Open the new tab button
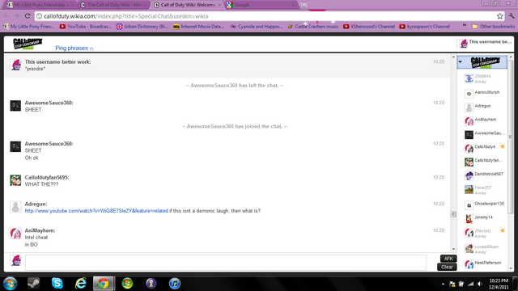Image resolution: width=518 pixels, height=291 pixels. 304,5
